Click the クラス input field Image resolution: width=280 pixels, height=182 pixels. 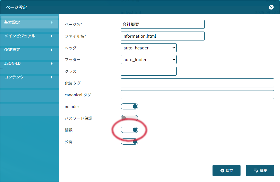coord(149,71)
